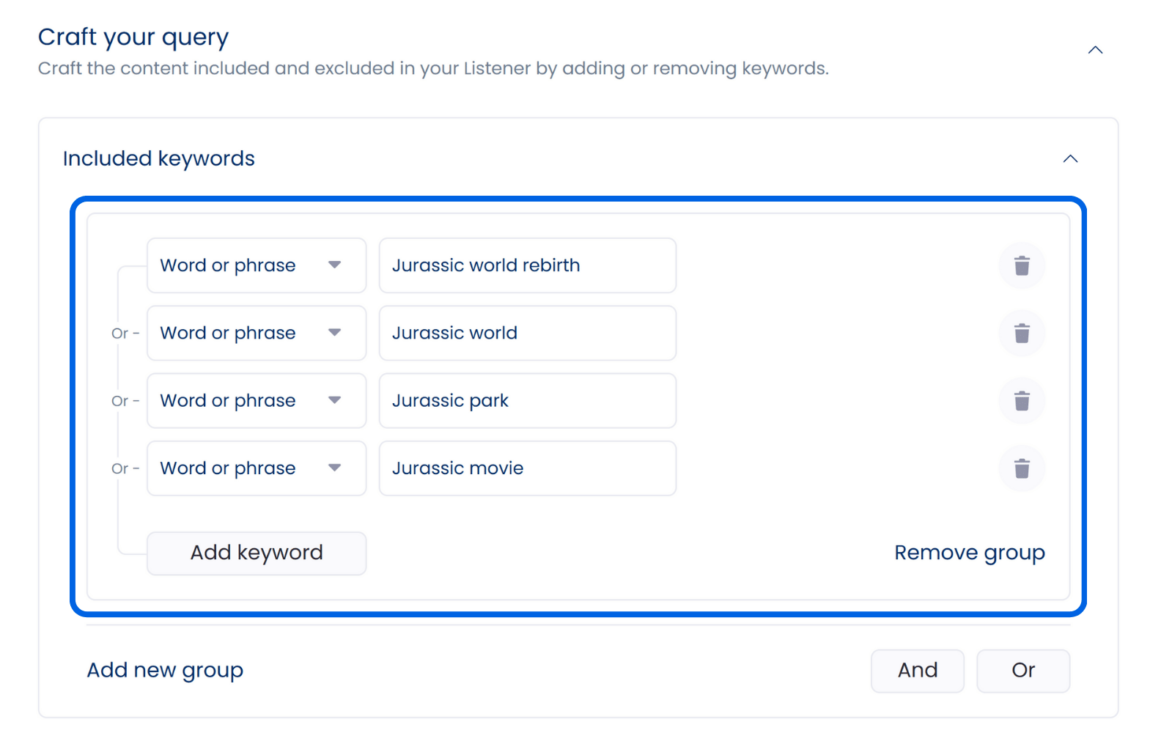Collapse the 'Included keywords' panel chevron
This screenshot has width=1161, height=733.
(1070, 159)
